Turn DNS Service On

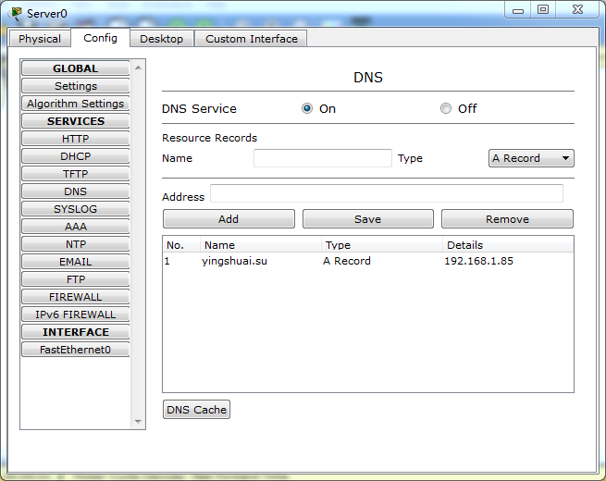tap(307, 108)
